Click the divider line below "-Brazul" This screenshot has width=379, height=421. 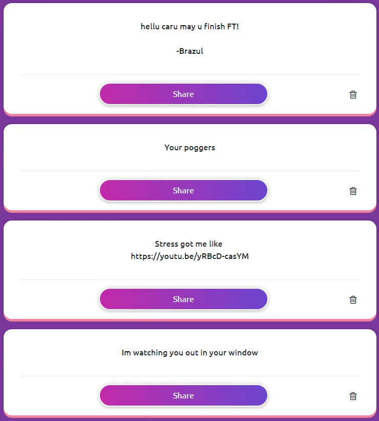(x=189, y=74)
